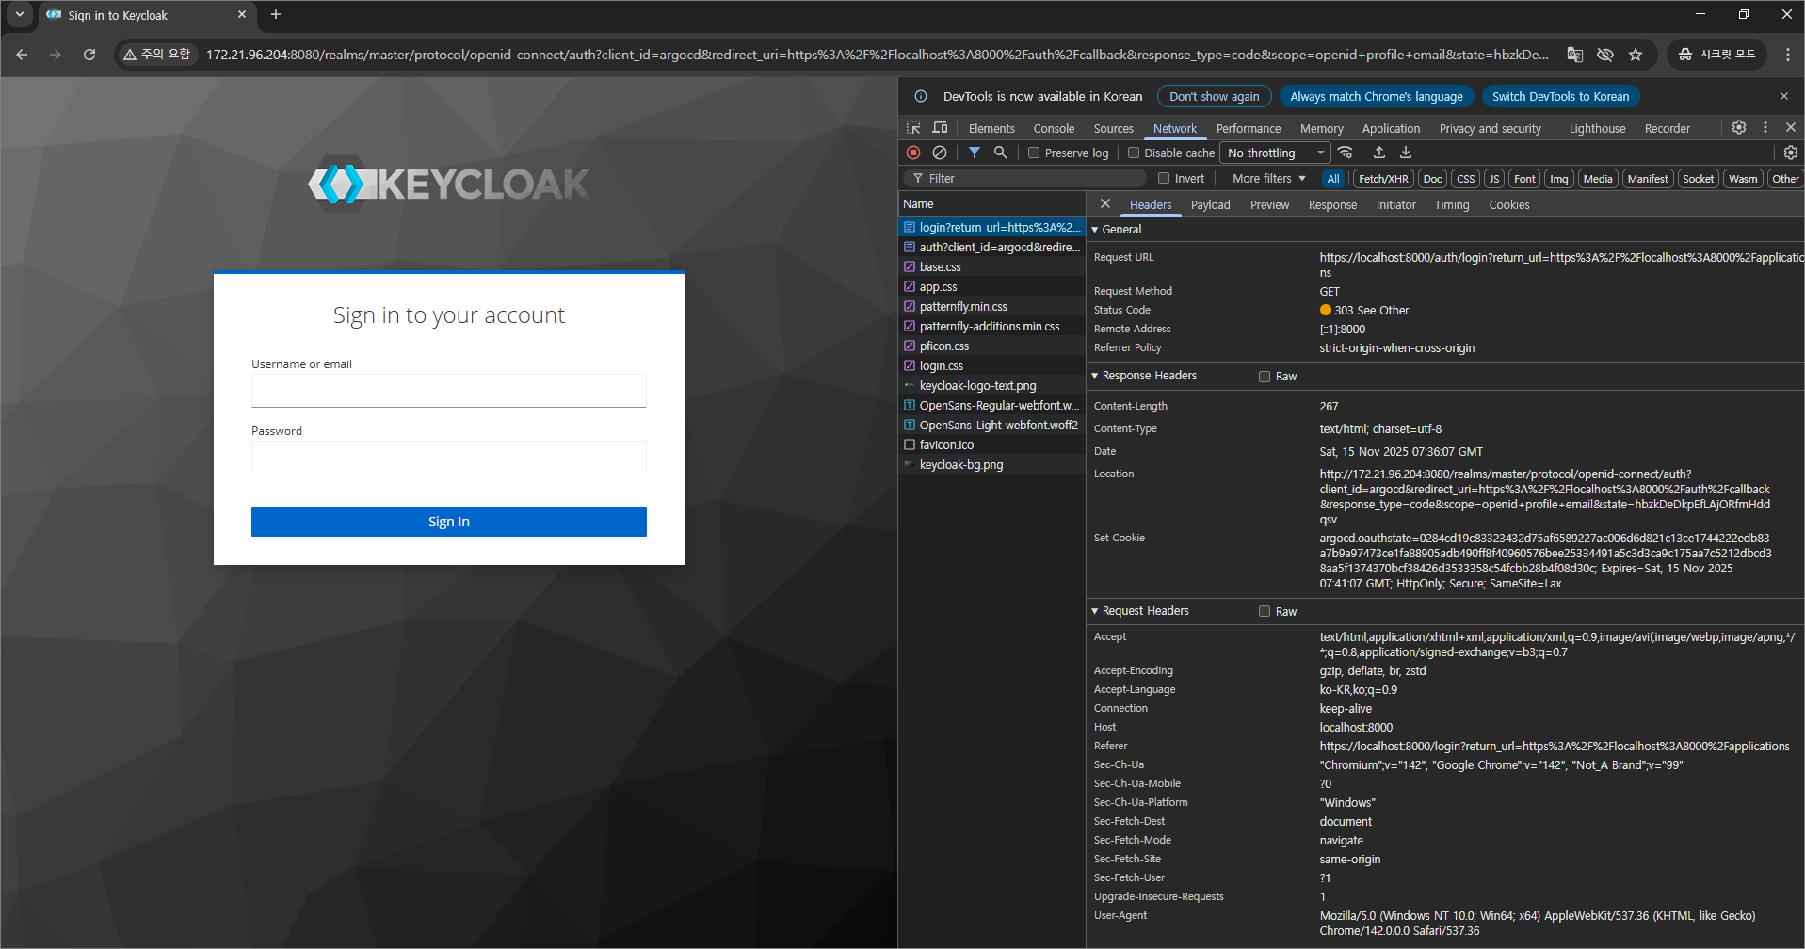The image size is (1805, 949).
Task: Click Always match Chrome's language
Action: [x=1376, y=96]
